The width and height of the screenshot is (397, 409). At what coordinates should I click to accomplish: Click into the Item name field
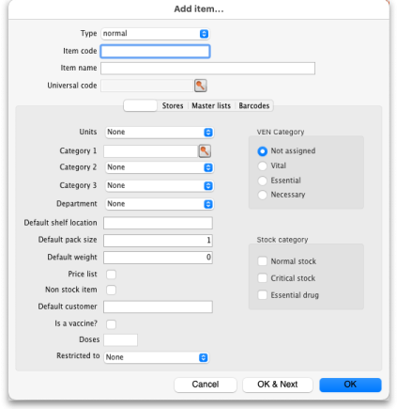pos(207,69)
